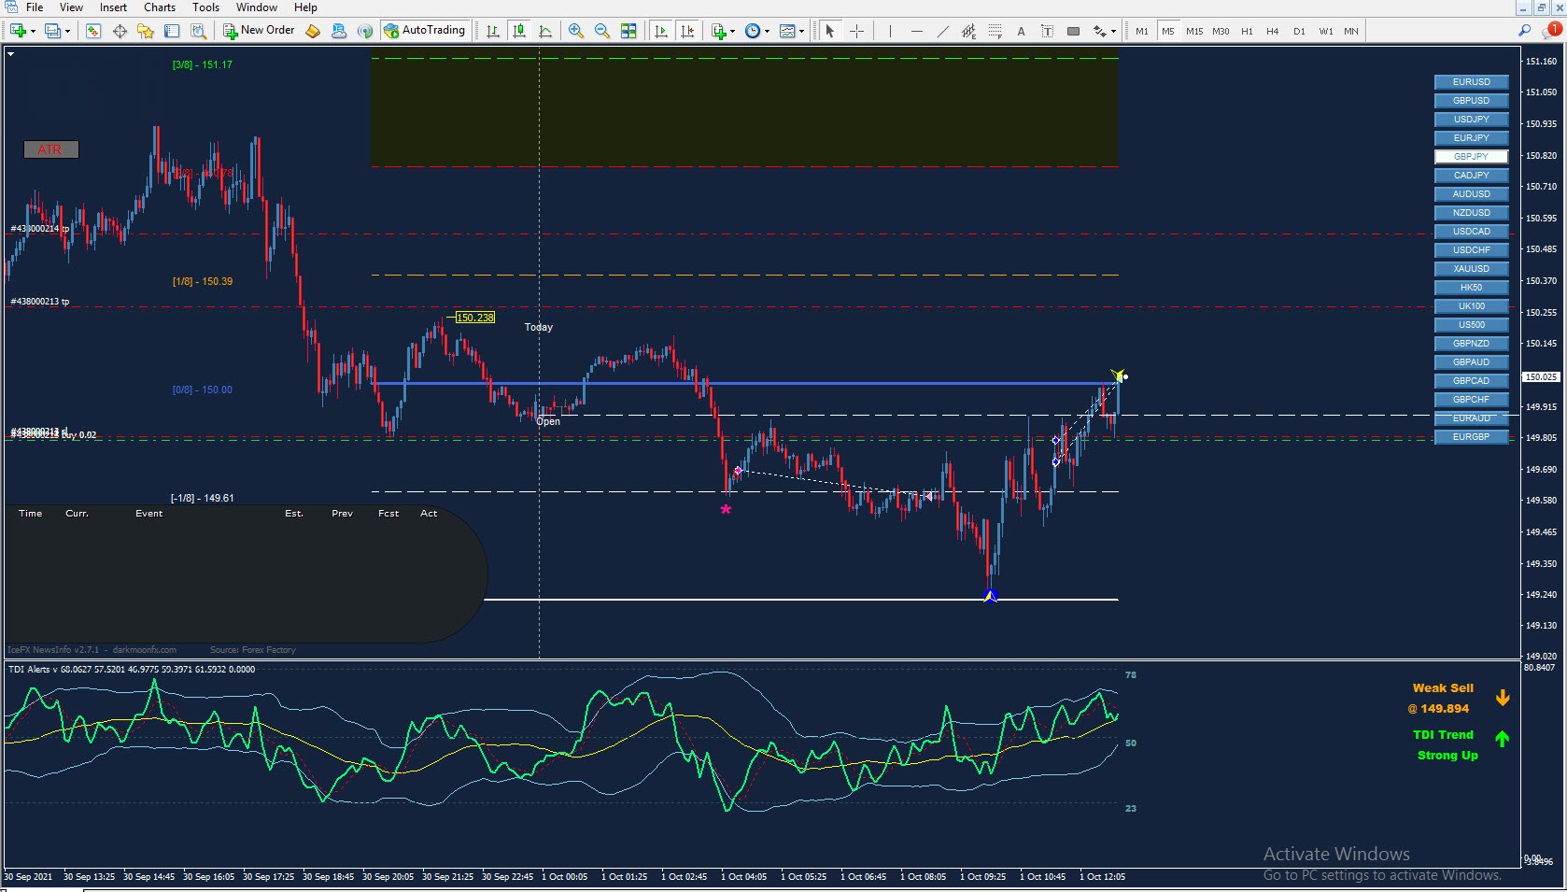
Task: Click the red ATR label box
Action: pyautogui.click(x=50, y=149)
